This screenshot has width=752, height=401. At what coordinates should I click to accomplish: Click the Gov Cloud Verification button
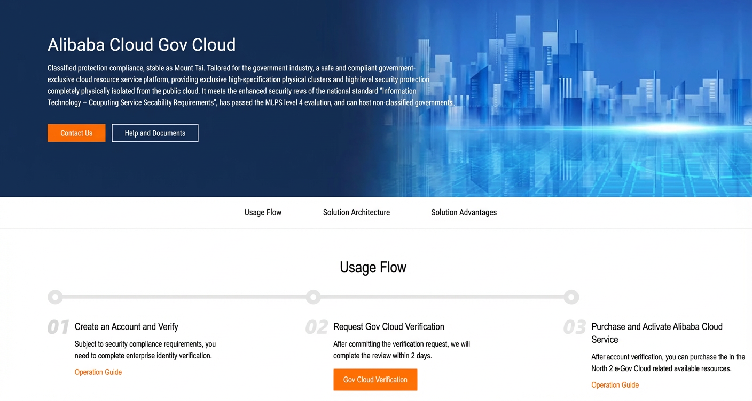(375, 380)
